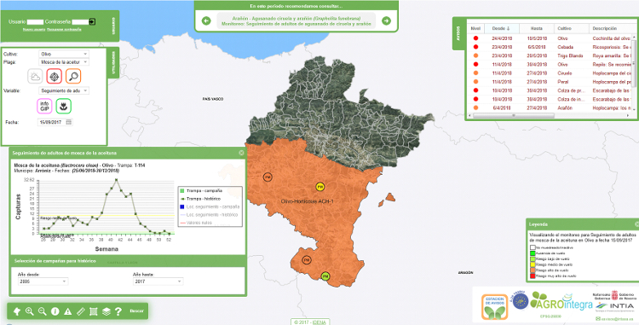Click the zoom-out magnifier tool
Screen dimensions: 639x325
pyautogui.click(x=42, y=311)
